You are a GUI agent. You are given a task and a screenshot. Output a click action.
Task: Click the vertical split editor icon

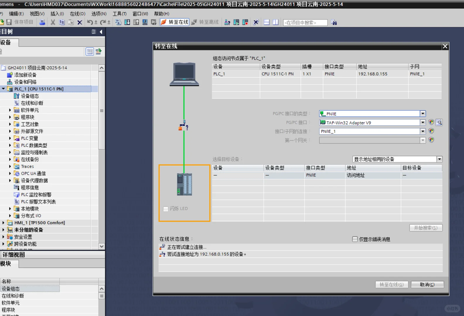(276, 22)
